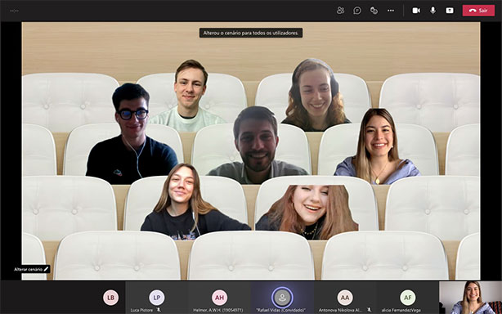
Task: Open the reactions icon in toolbar
Action: click(374, 11)
